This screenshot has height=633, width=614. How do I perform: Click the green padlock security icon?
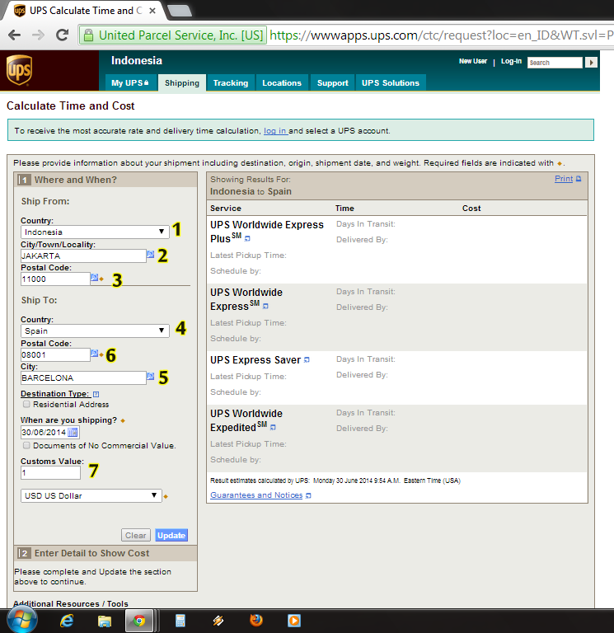click(x=88, y=35)
